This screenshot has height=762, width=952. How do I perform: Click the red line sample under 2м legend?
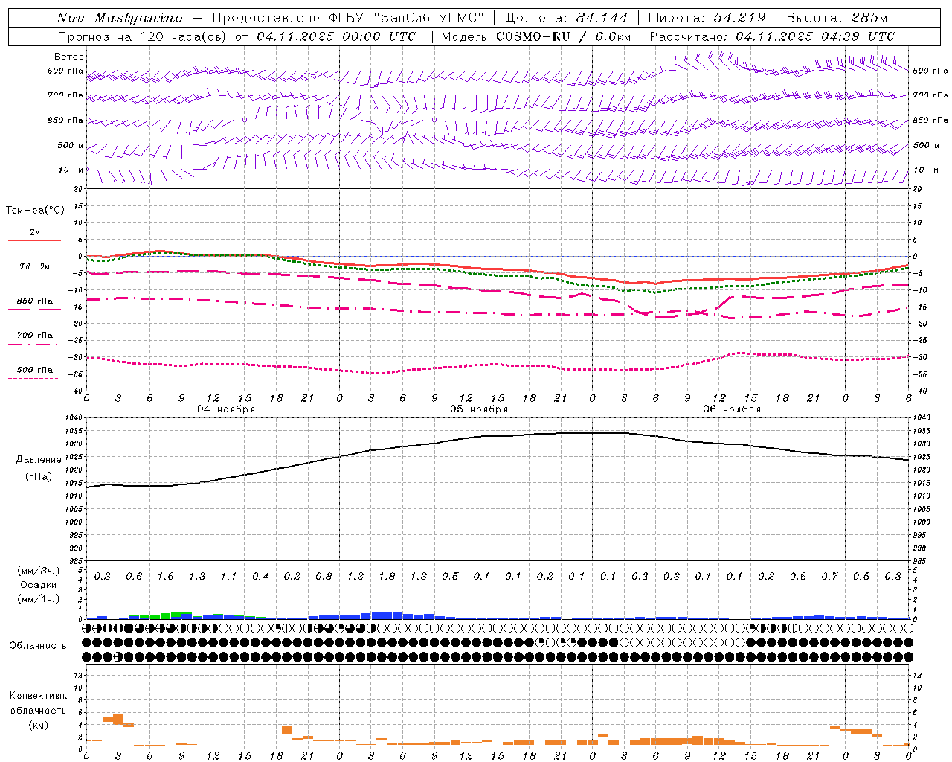tap(34, 240)
